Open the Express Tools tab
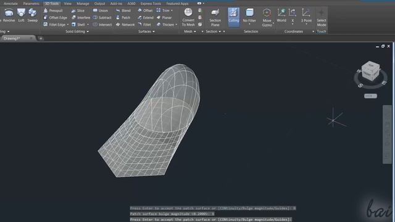Image resolution: width=395 pixels, height=222 pixels. [151, 4]
